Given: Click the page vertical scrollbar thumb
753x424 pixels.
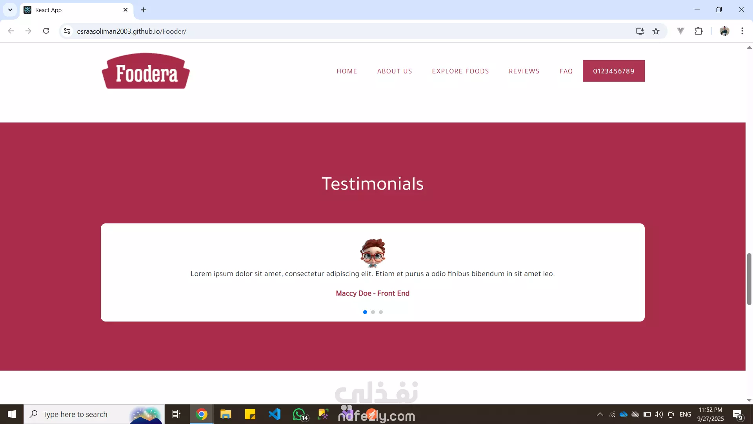Looking at the screenshot, I should 749,279.
